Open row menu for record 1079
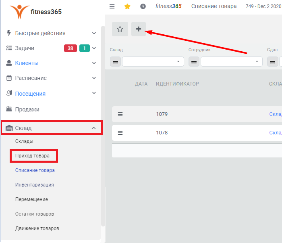 point(120,114)
